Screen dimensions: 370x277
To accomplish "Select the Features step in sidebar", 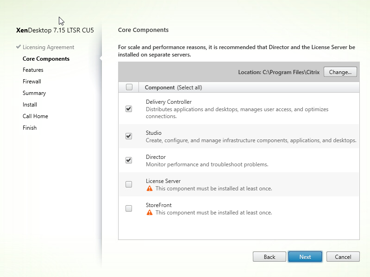I will [33, 70].
